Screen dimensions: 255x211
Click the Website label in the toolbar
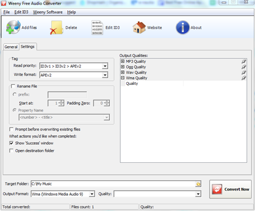[155, 28]
